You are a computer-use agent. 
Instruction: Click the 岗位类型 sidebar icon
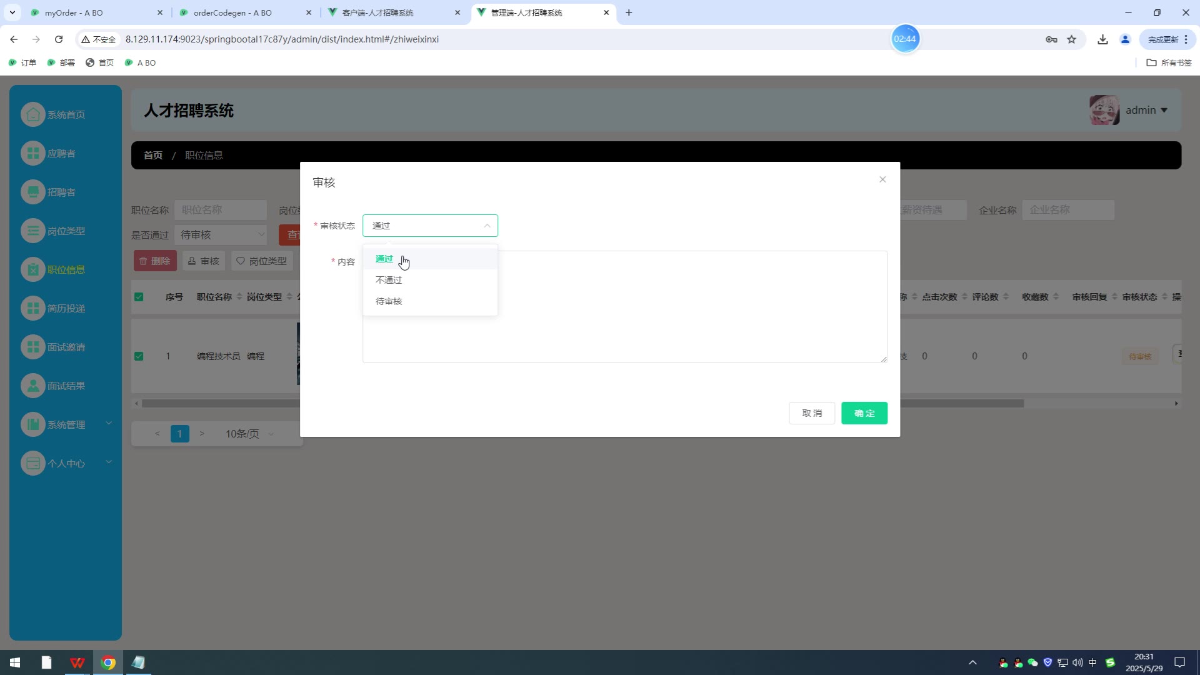pos(33,231)
